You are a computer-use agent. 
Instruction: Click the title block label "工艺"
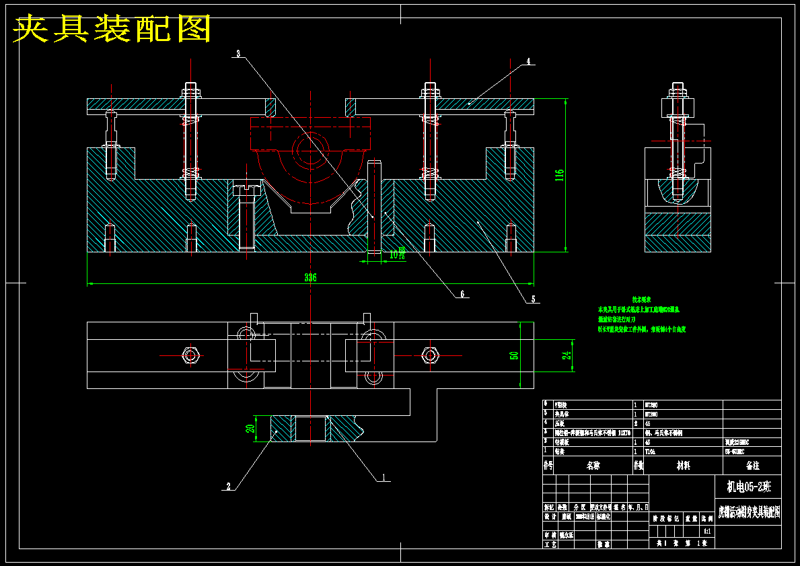550,545
